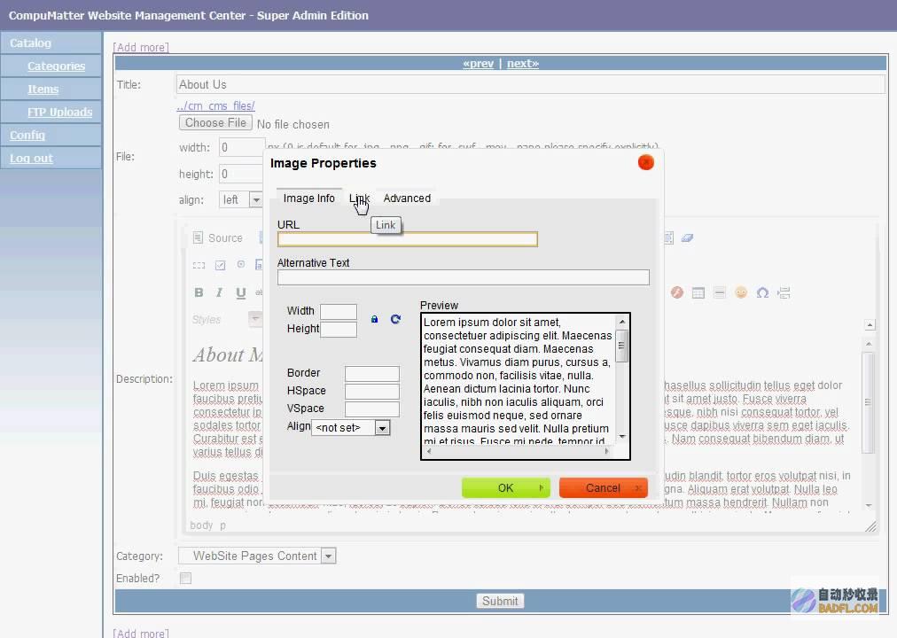Insert a checkbox field via editor toolbar
The width and height of the screenshot is (897, 638).
pyautogui.click(x=220, y=265)
